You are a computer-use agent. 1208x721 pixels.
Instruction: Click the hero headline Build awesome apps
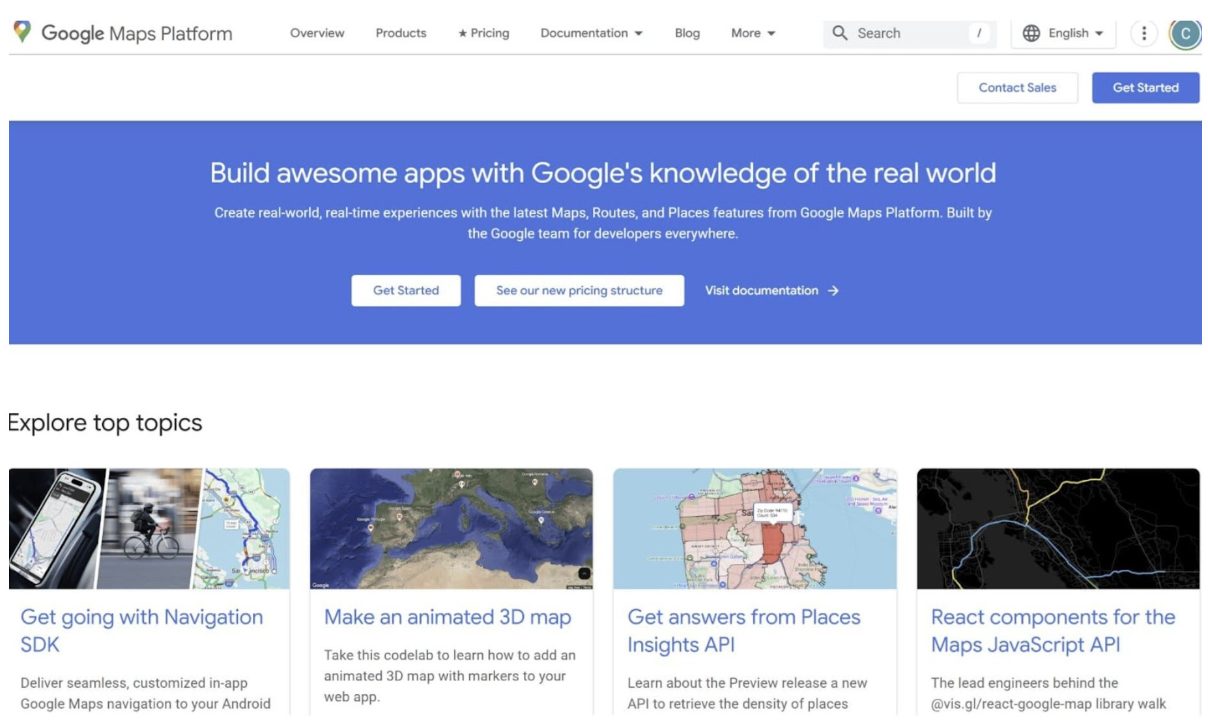point(603,173)
